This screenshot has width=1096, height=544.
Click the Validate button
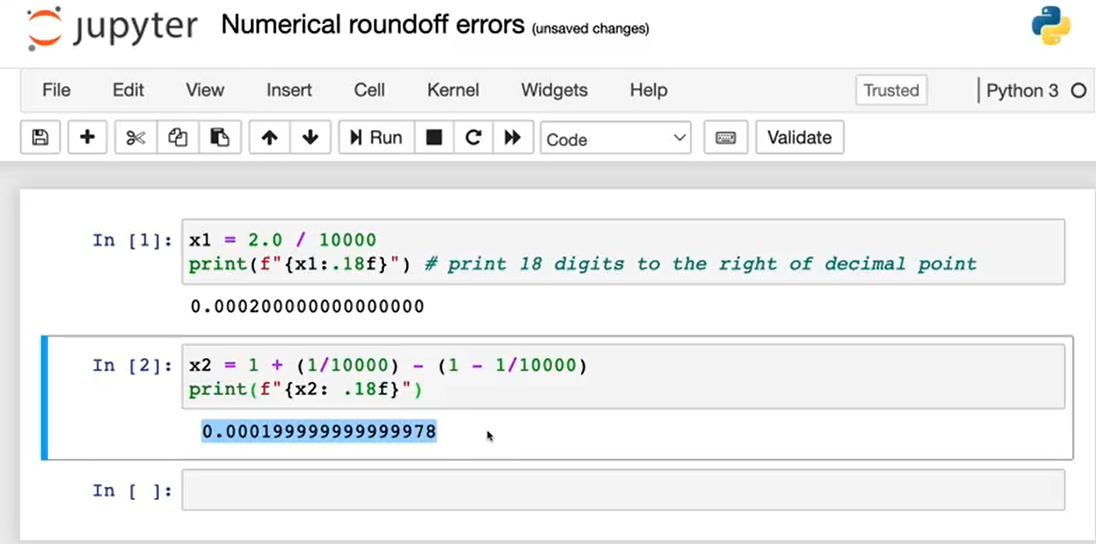pos(799,138)
